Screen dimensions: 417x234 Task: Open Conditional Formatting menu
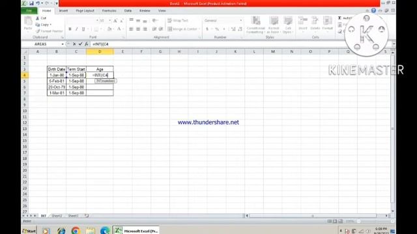tap(256, 25)
